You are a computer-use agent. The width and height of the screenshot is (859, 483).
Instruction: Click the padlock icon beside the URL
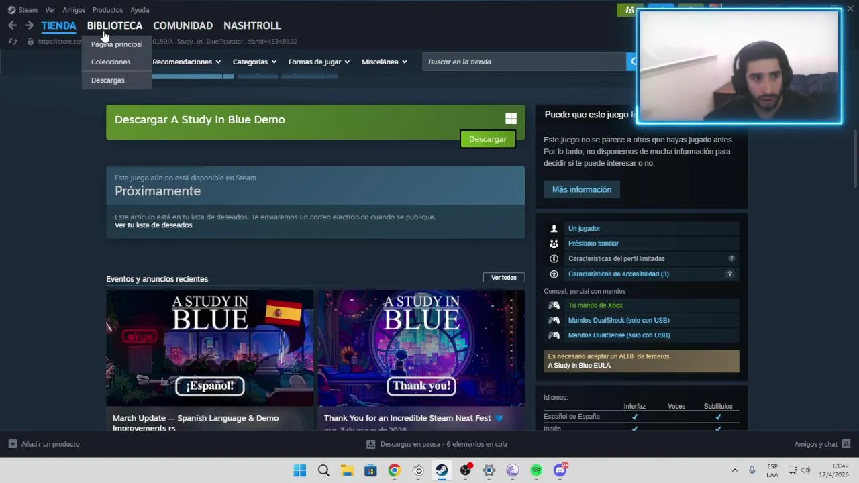(30, 42)
